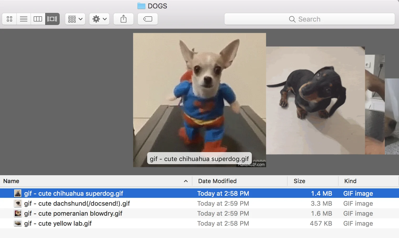Open the item arrangement dropdown
The width and height of the screenshot is (399, 238).
pyautogui.click(x=75, y=19)
